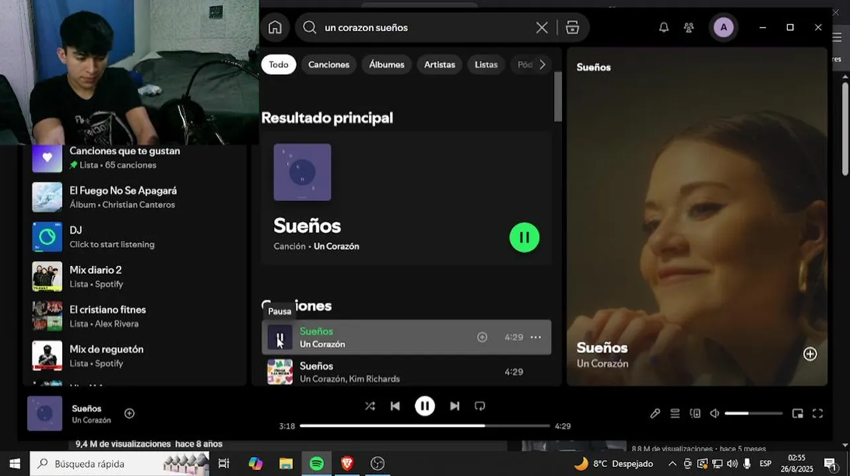Open the Windows notification center icon
The height and width of the screenshot is (476, 850).
pos(829,463)
